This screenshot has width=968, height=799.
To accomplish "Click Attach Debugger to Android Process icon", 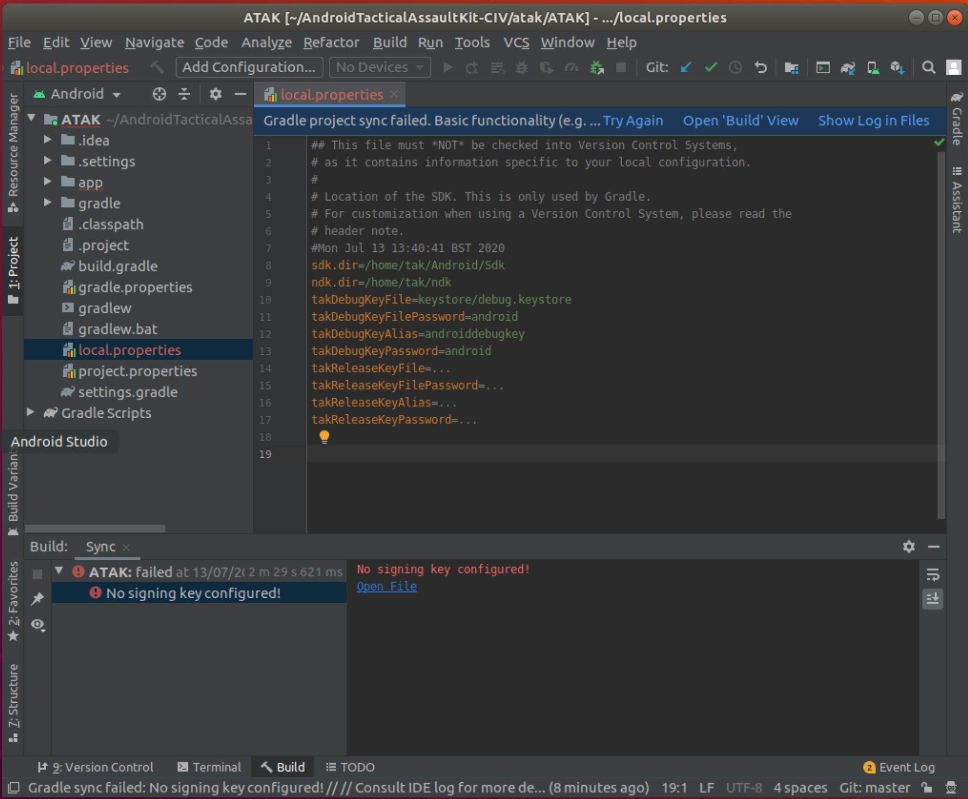I will click(x=597, y=67).
